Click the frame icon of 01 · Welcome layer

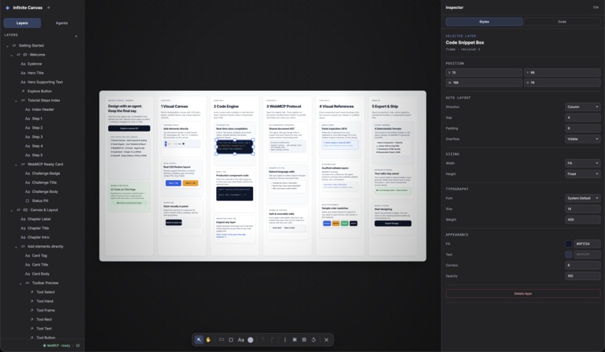pyautogui.click(x=19, y=55)
